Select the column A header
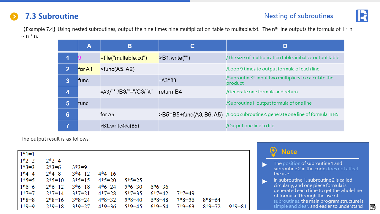The image size is (380, 214). tap(89, 46)
